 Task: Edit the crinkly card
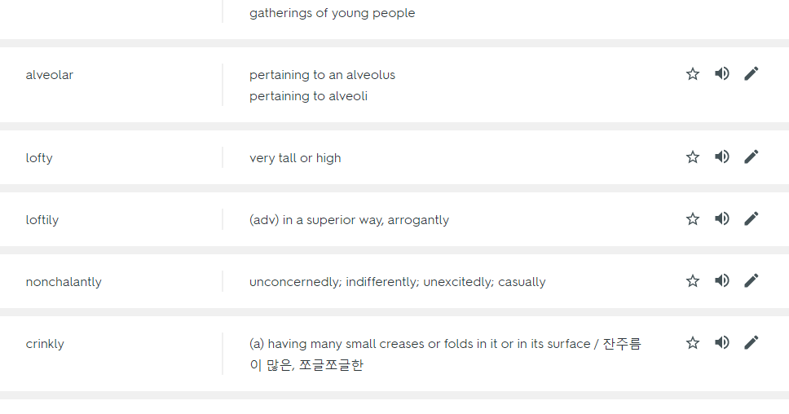(752, 343)
